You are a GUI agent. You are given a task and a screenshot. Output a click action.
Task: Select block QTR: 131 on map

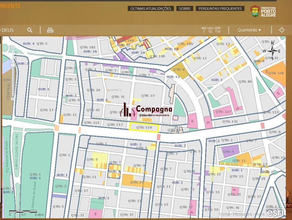[230, 122]
